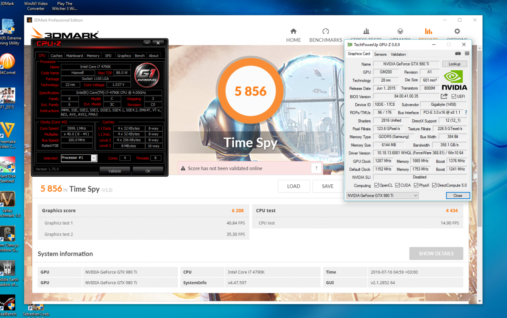
Task: Open the VRMARK icon in 3DMark
Action: click(x=400, y=31)
